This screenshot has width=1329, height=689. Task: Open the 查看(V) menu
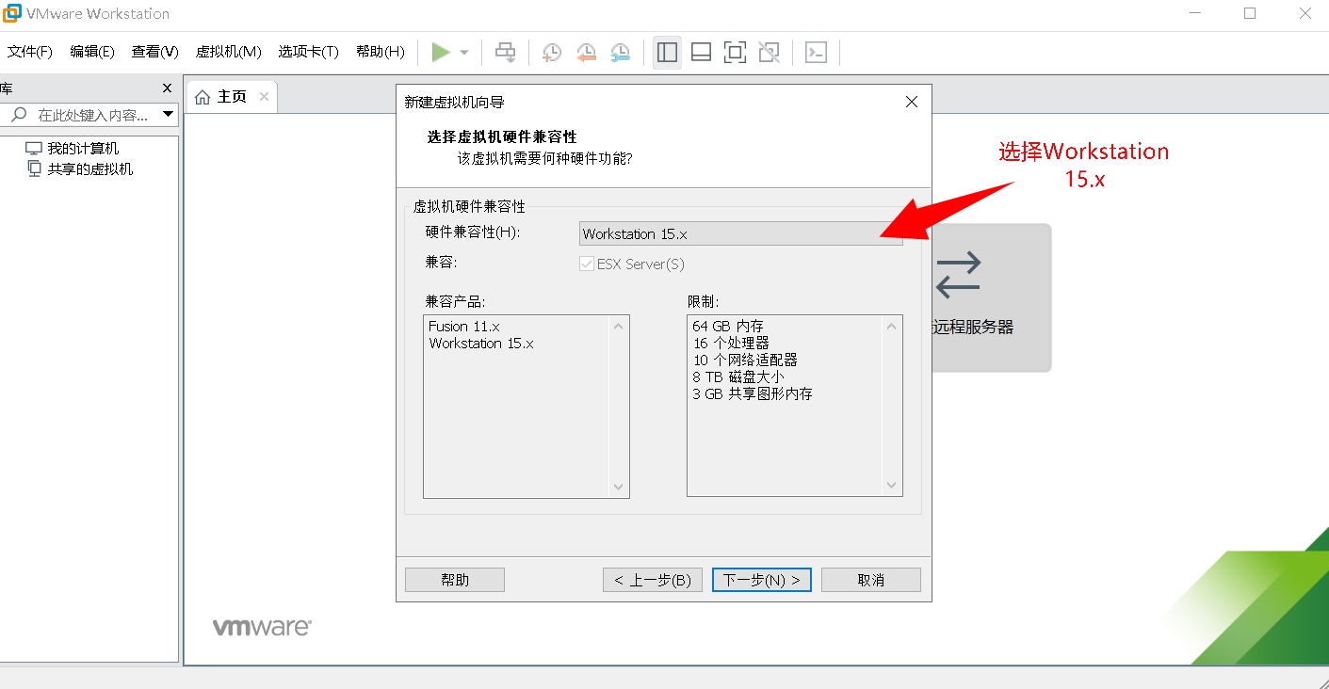pyautogui.click(x=154, y=52)
